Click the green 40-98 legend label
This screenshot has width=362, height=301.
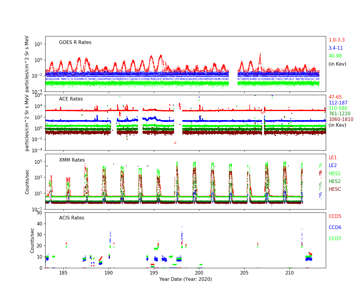(x=335, y=56)
